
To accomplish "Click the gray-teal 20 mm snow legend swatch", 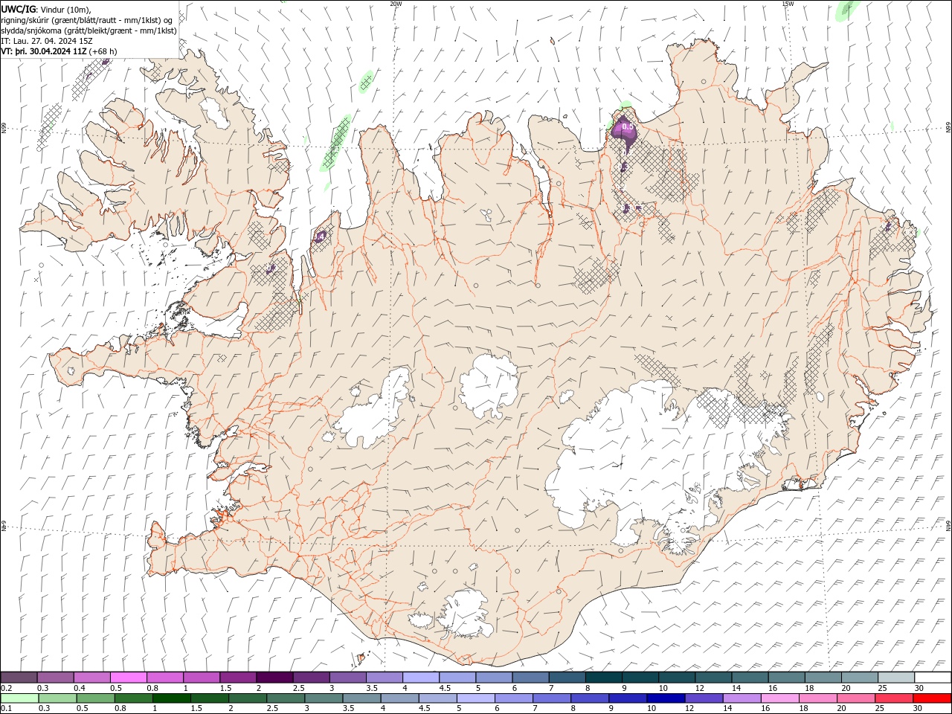I will point(860,678).
